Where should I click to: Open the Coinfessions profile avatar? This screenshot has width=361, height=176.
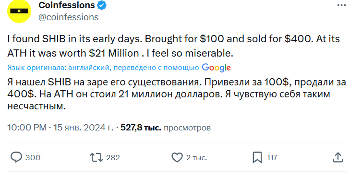[19, 11]
